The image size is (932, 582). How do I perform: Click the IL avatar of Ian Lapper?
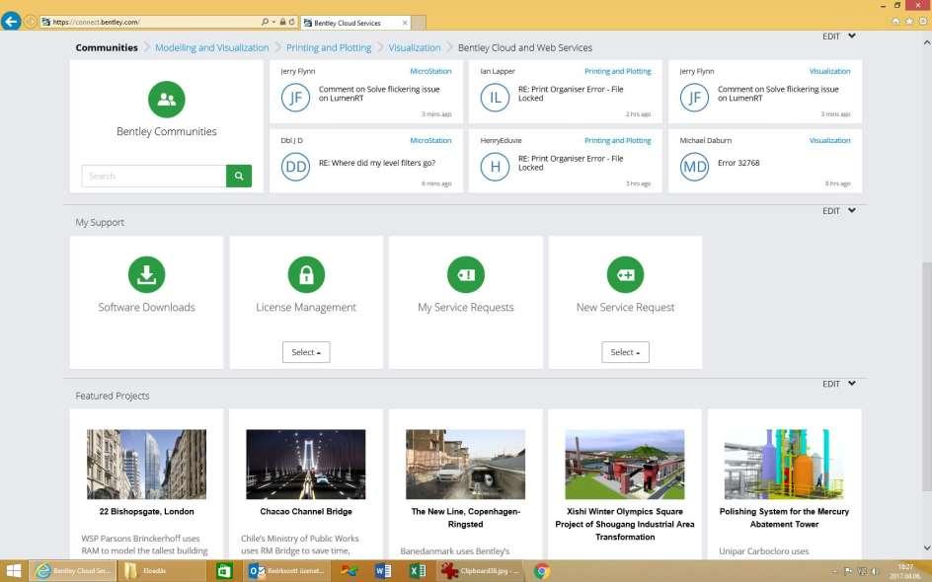pos(496,98)
